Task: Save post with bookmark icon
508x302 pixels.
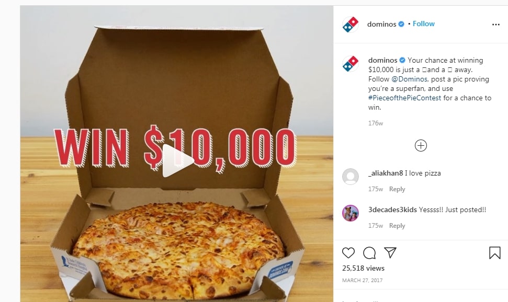Action: click(495, 253)
